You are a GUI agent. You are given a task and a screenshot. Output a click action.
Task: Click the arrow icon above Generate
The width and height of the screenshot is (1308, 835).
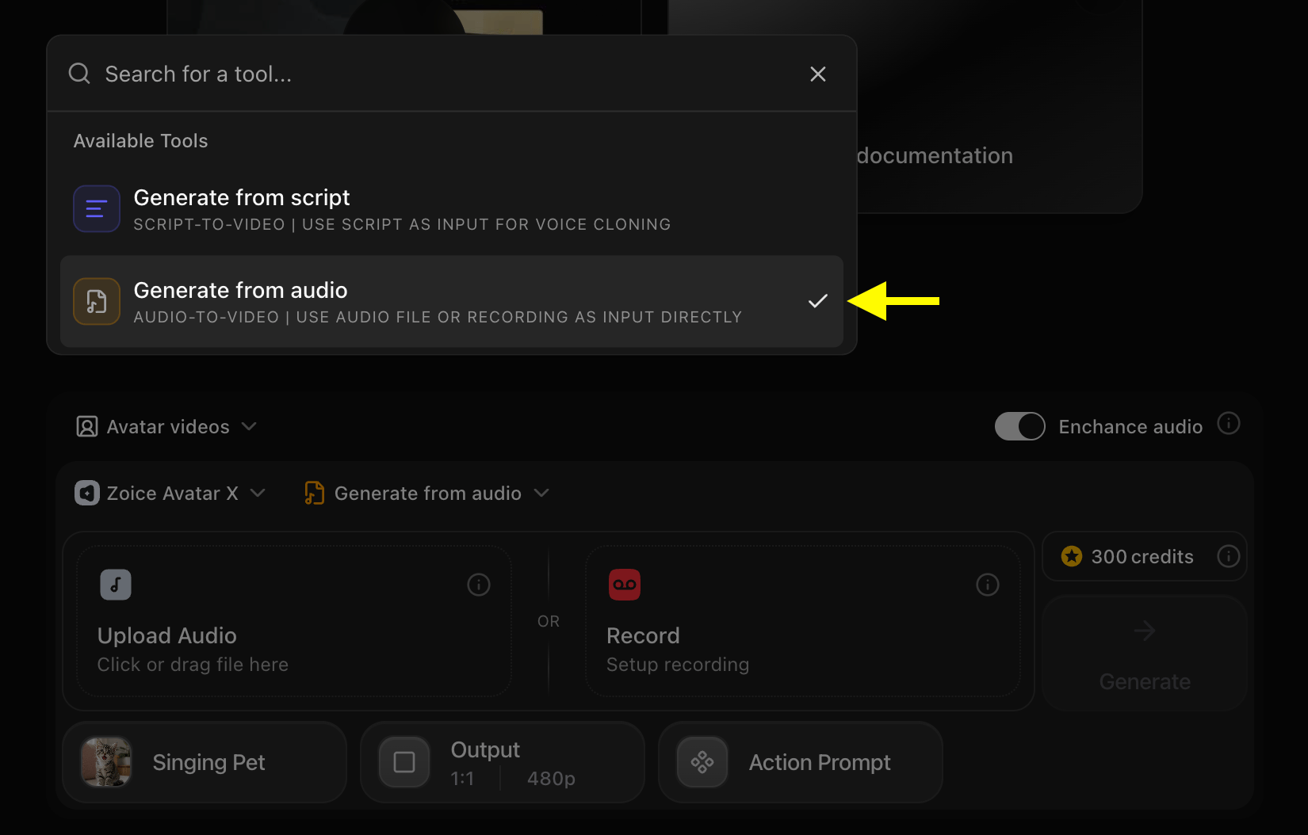pyautogui.click(x=1145, y=631)
